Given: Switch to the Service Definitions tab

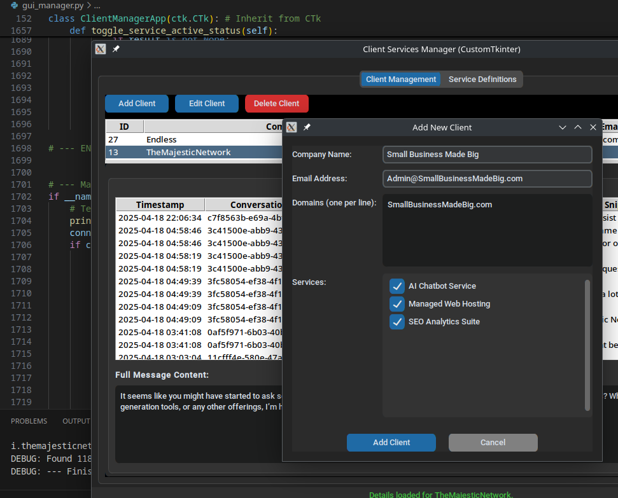Looking at the screenshot, I should [x=482, y=80].
